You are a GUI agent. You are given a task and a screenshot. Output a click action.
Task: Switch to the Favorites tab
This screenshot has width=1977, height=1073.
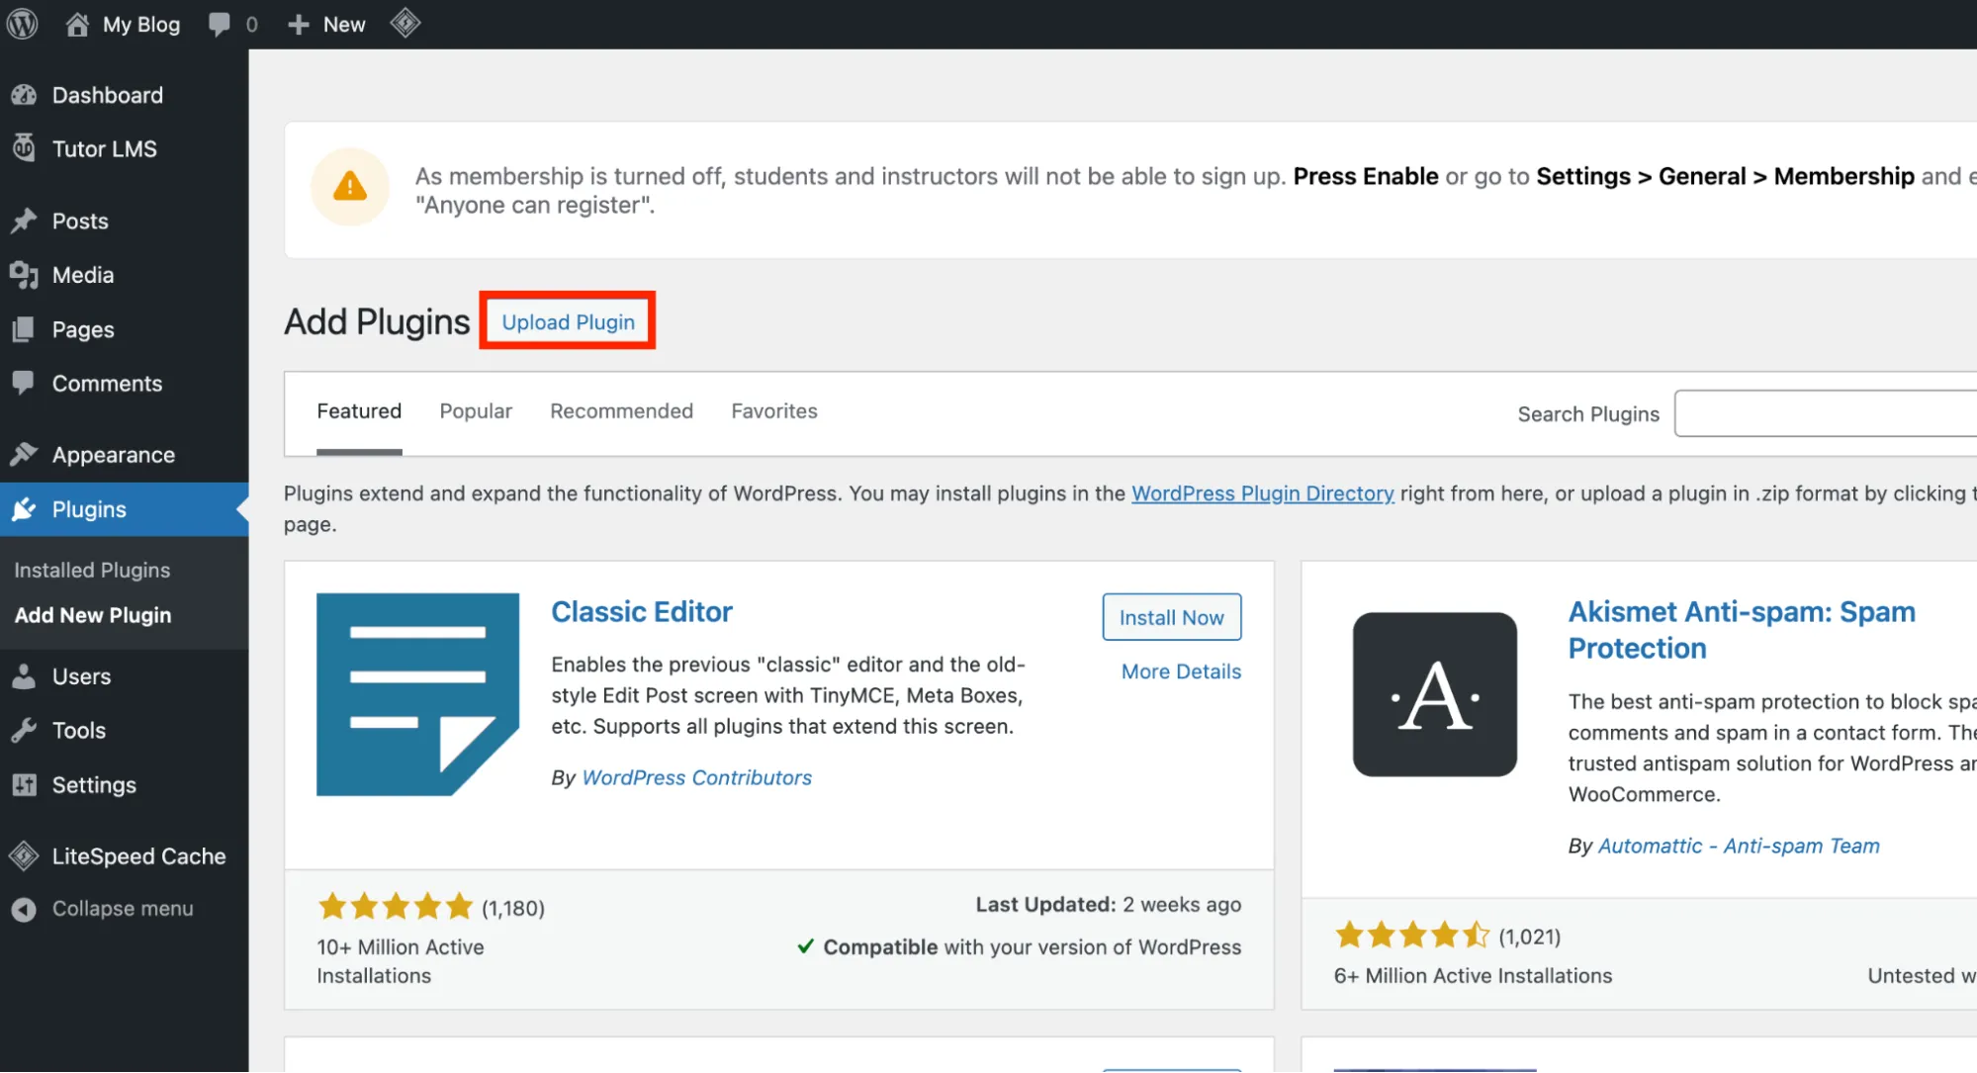(774, 411)
